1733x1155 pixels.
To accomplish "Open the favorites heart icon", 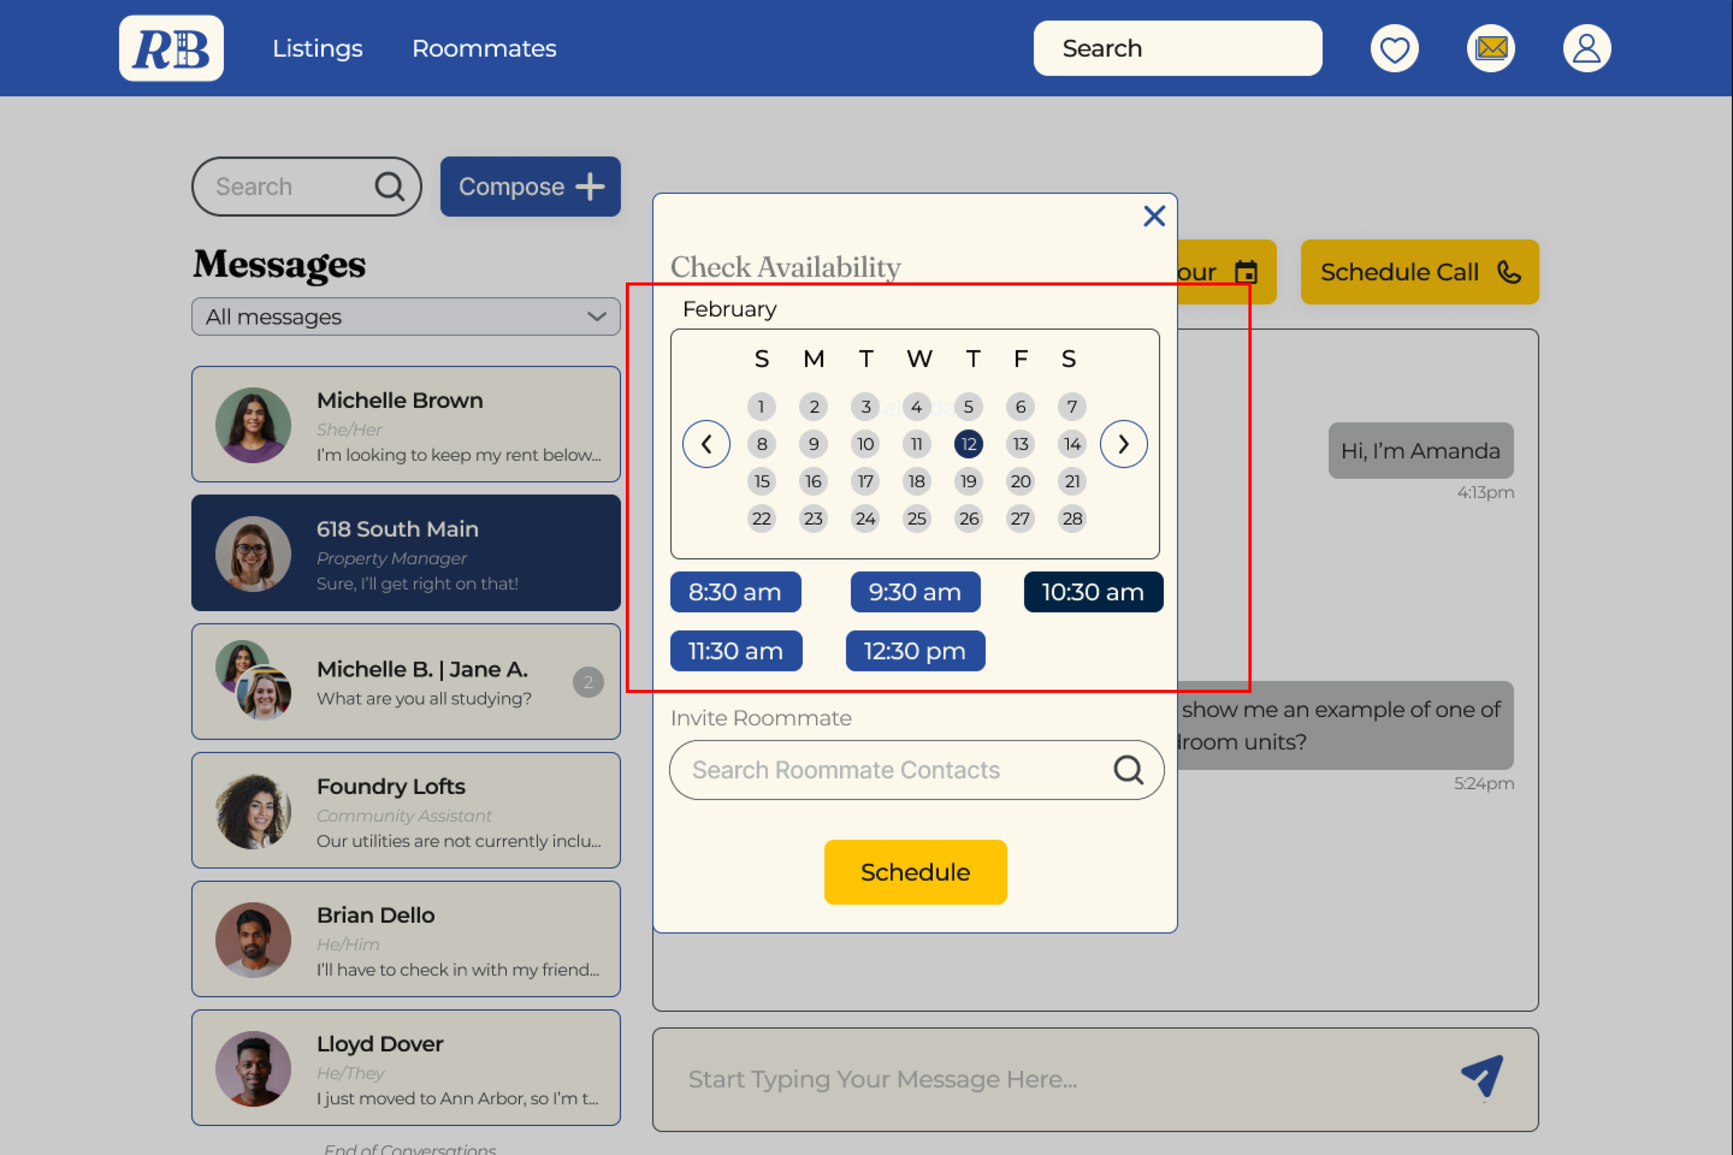I will pos(1394,49).
